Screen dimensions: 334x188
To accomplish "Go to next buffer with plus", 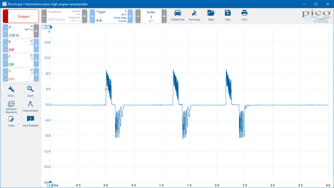I will [x=164, y=16].
